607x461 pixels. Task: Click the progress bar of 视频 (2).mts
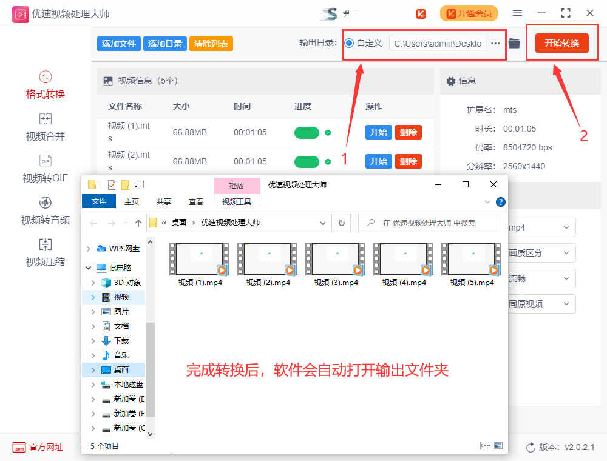(x=307, y=162)
